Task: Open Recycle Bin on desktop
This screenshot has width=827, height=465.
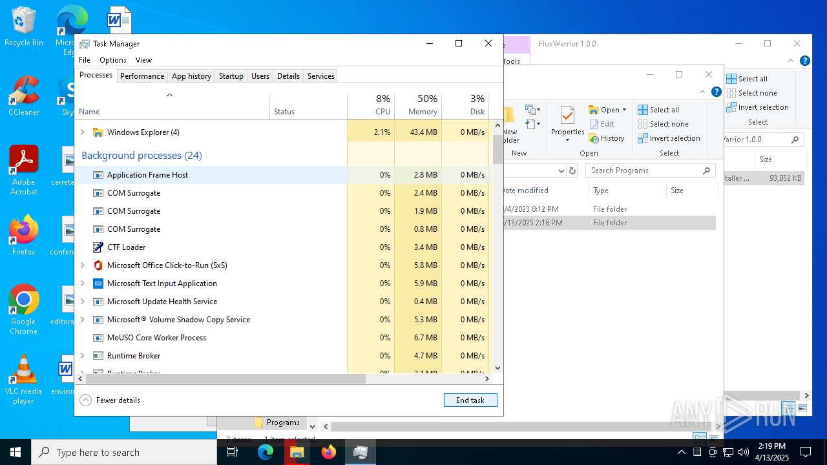Action: (x=23, y=26)
